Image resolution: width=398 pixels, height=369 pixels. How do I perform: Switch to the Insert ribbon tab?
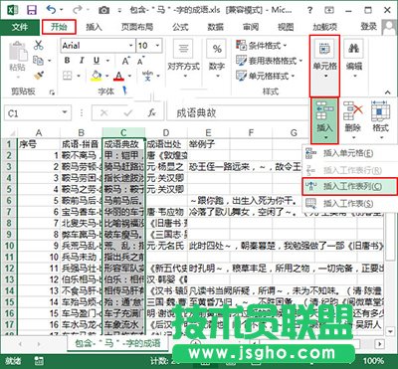coord(94,27)
